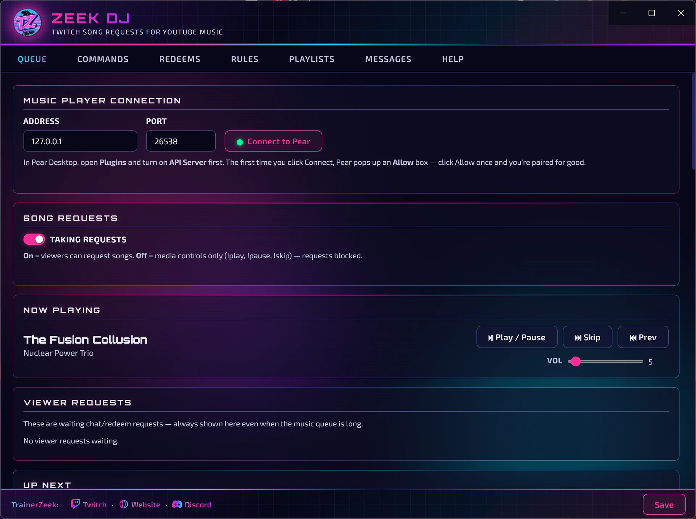The image size is (696, 519).
Task: Skip to the next song
Action: [588, 337]
